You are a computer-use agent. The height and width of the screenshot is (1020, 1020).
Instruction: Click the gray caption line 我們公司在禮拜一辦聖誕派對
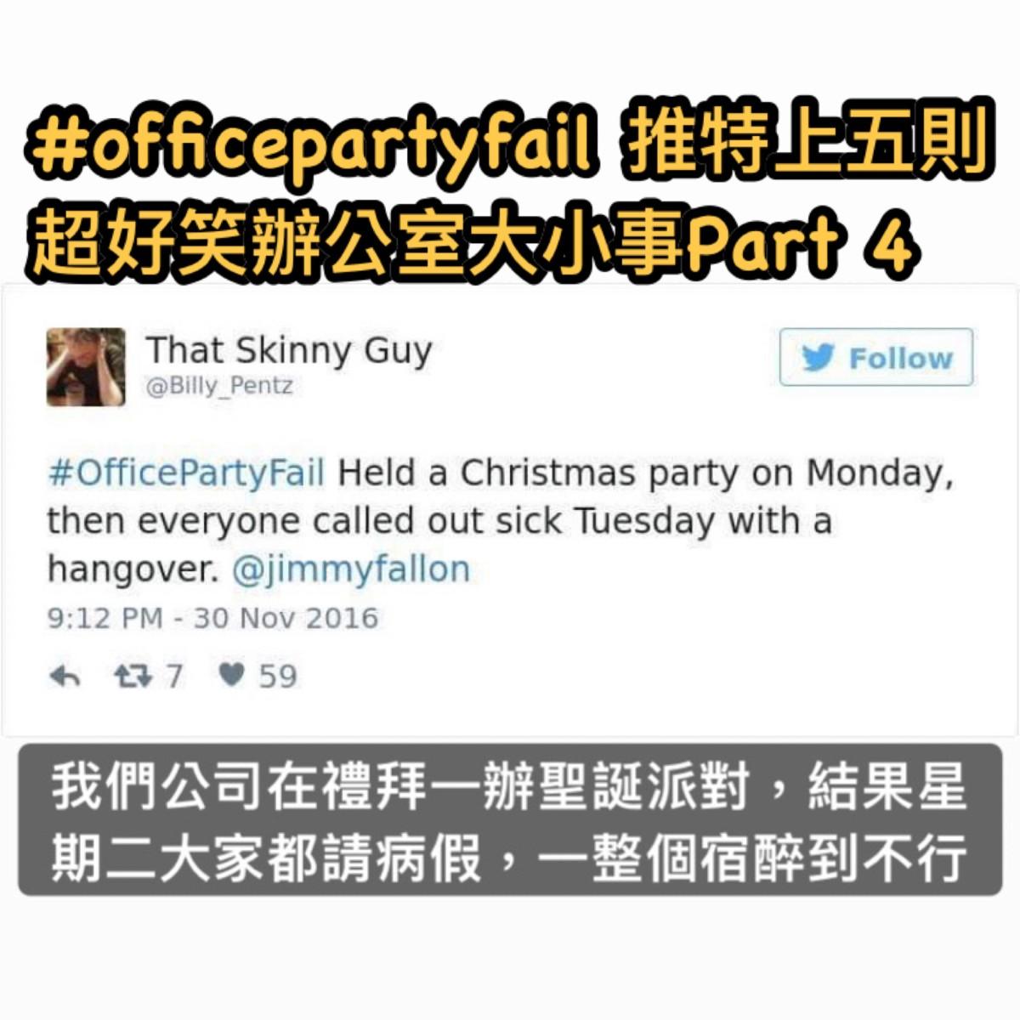[399, 787]
